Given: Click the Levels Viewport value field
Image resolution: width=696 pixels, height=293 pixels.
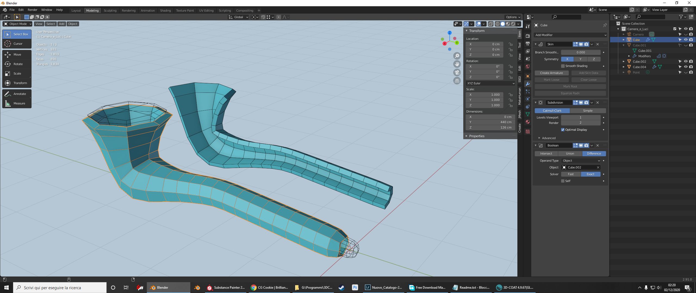Looking at the screenshot, I should (580, 117).
